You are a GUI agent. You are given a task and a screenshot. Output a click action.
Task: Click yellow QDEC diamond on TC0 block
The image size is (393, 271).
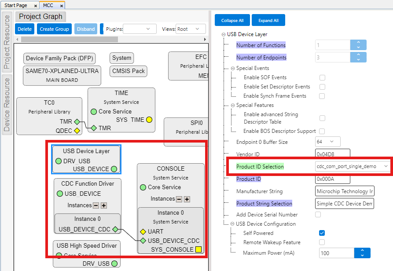point(77,131)
